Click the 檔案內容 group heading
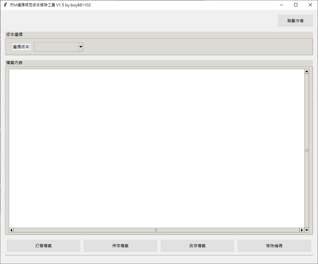 pyautogui.click(x=14, y=63)
